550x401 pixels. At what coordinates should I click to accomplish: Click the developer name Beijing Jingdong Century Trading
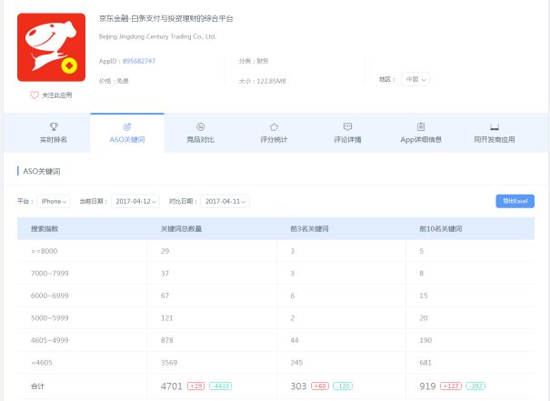[157, 36]
